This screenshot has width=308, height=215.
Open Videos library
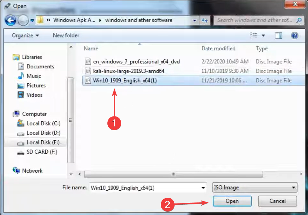35,95
